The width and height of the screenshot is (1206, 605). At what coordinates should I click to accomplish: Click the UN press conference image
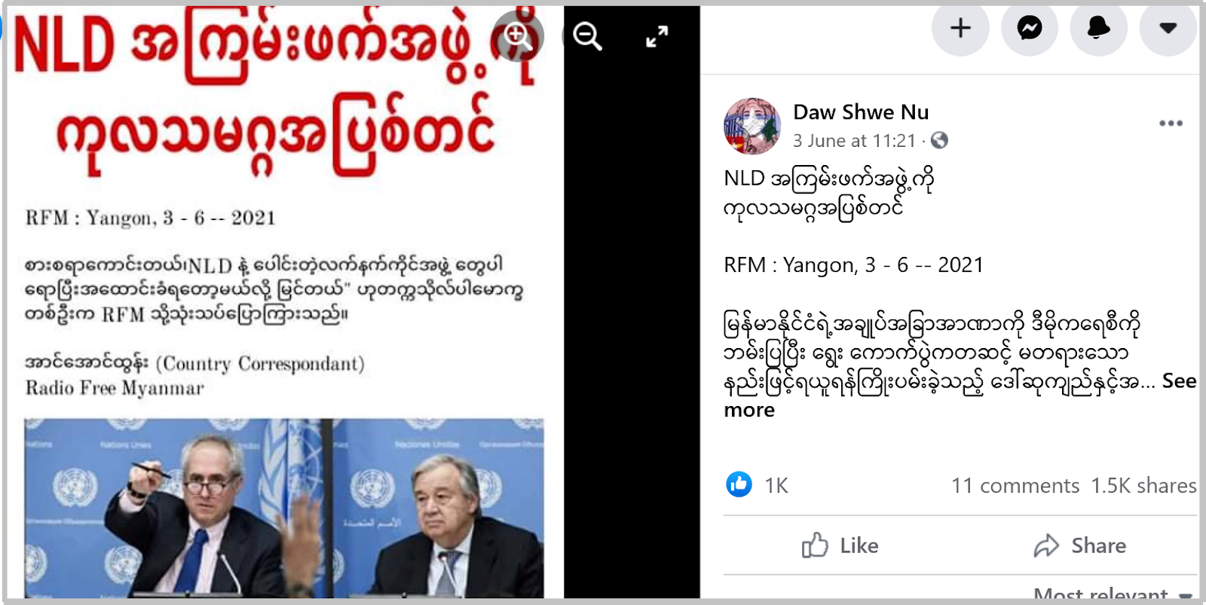284,508
